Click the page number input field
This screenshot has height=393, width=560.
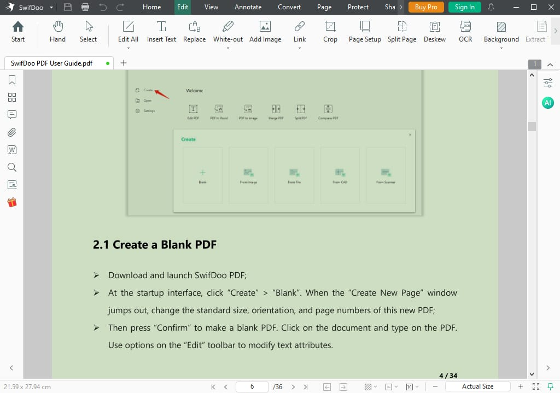[x=252, y=386]
